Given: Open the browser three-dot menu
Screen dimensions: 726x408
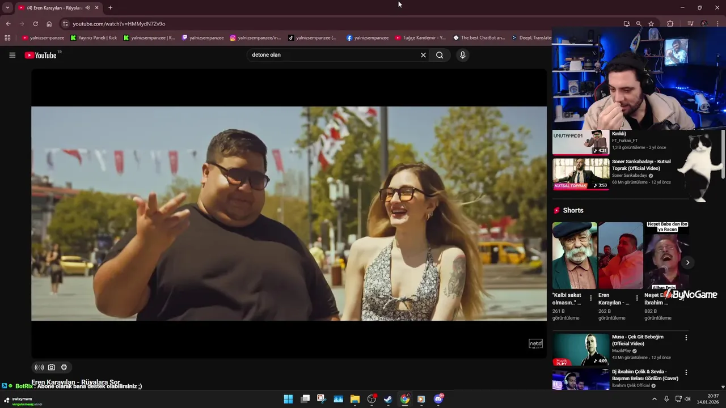Looking at the screenshot, I should click(718, 24).
